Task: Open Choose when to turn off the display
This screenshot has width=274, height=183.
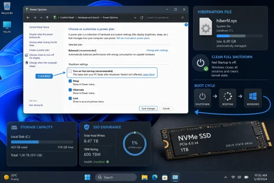Action: [41, 56]
